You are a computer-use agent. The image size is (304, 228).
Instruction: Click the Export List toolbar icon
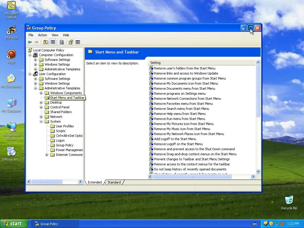point(62,42)
